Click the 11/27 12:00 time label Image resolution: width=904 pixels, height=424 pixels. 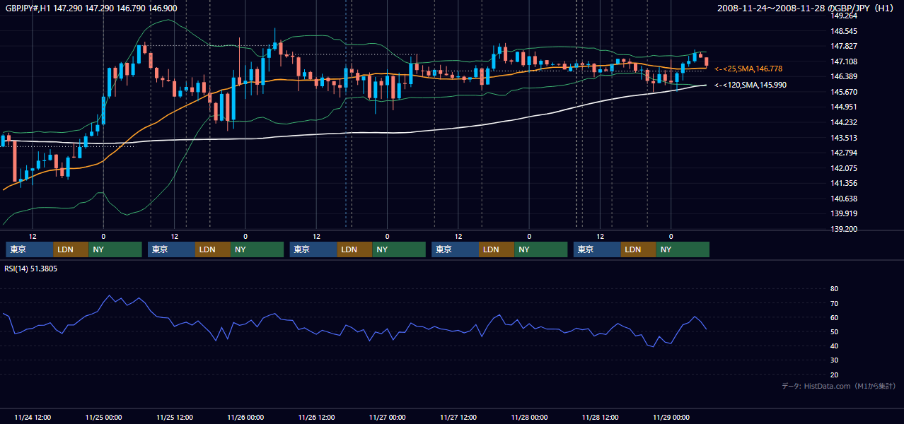pyautogui.click(x=458, y=417)
